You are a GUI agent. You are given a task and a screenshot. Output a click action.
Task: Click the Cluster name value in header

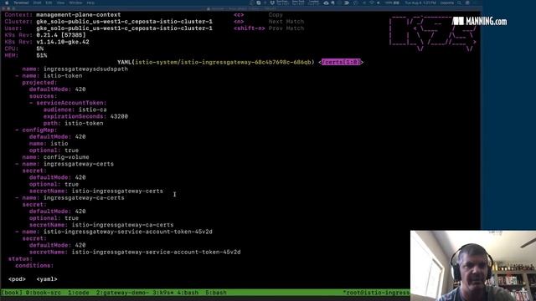[x=124, y=22]
